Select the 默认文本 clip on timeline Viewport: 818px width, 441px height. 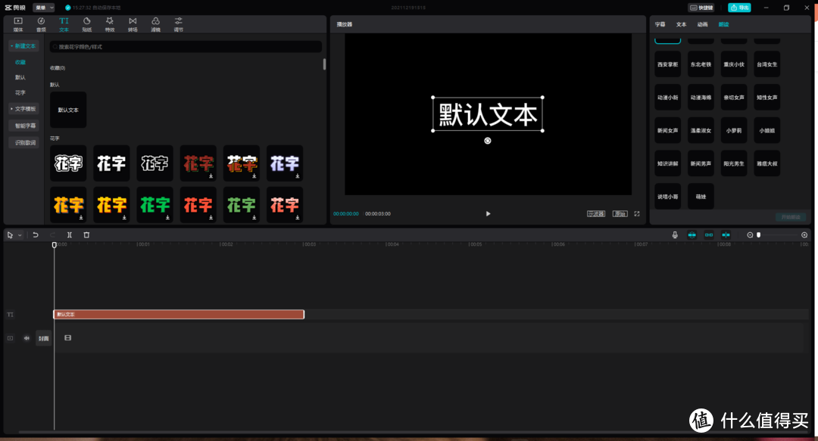click(x=179, y=315)
